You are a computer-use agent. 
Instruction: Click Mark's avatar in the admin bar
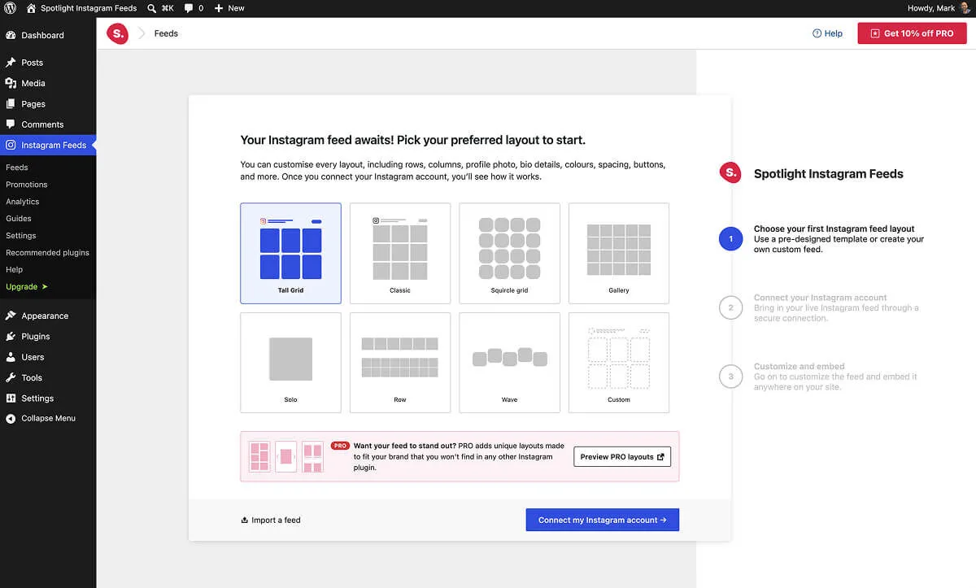(x=965, y=8)
